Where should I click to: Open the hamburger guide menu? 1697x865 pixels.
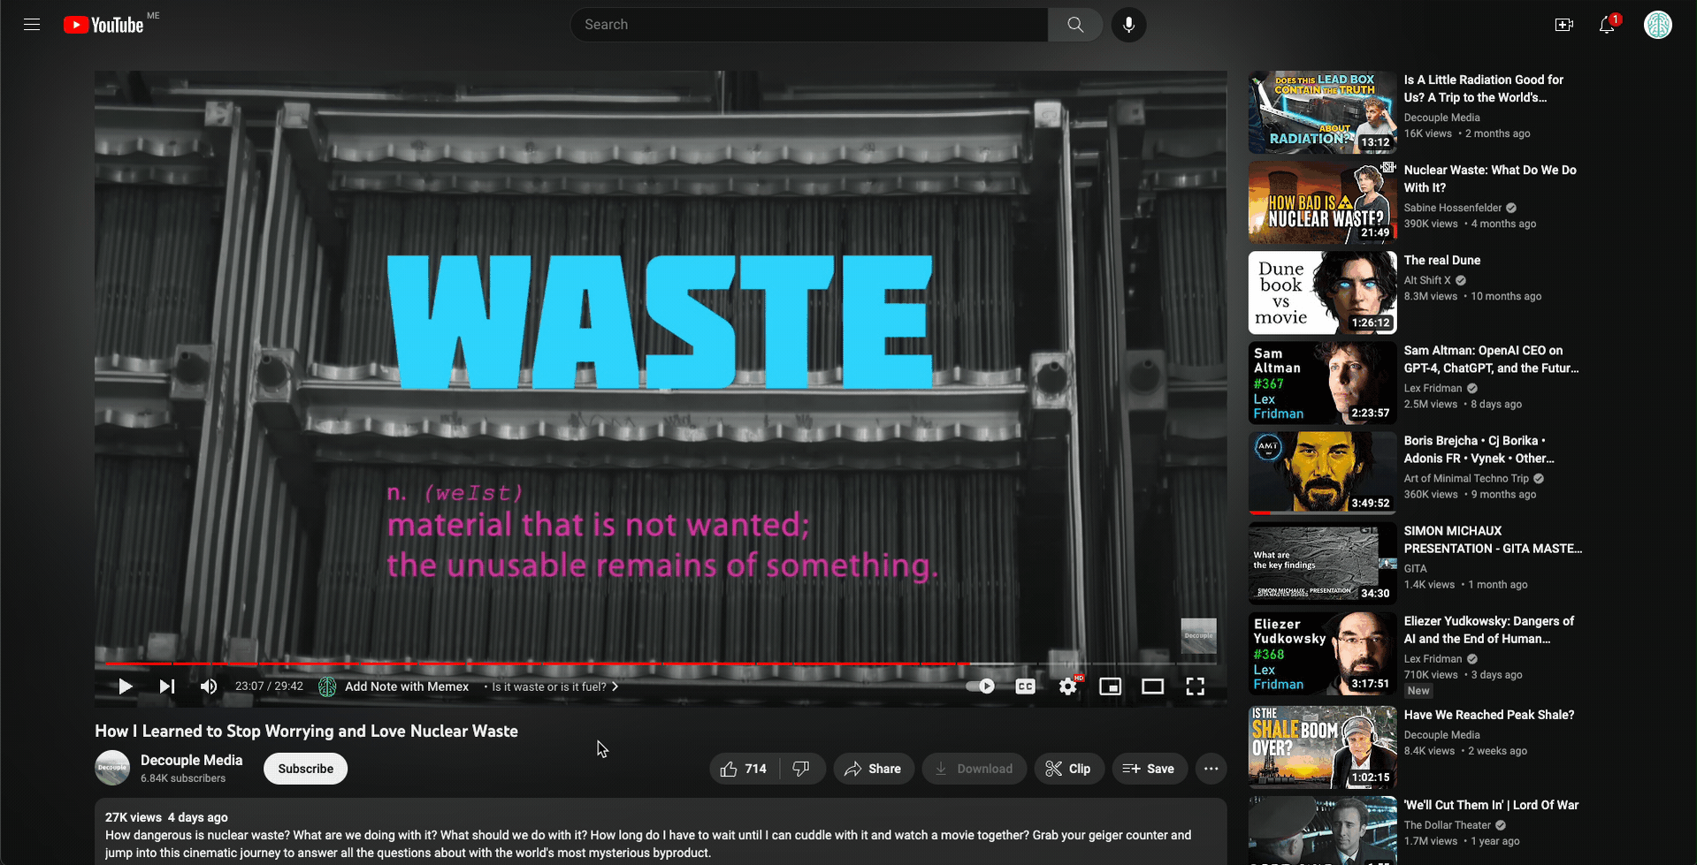tap(32, 25)
